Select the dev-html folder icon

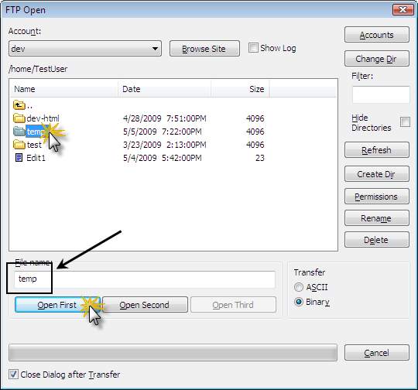pos(19,118)
